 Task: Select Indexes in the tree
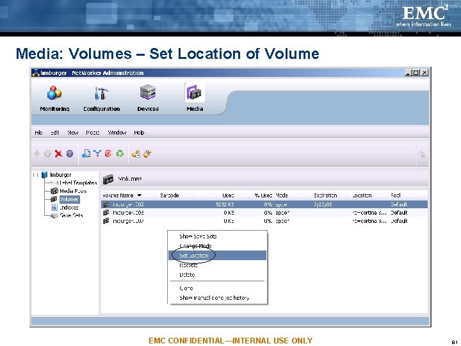tap(69, 208)
